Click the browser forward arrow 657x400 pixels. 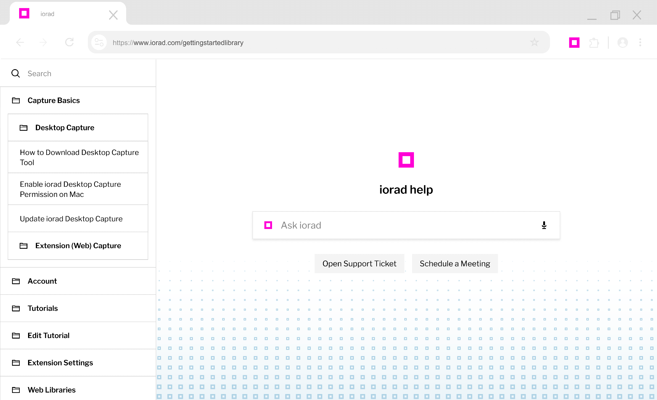[43, 42]
